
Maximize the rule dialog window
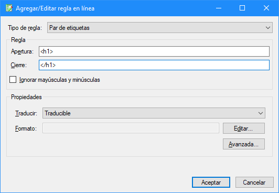pos(242,8)
